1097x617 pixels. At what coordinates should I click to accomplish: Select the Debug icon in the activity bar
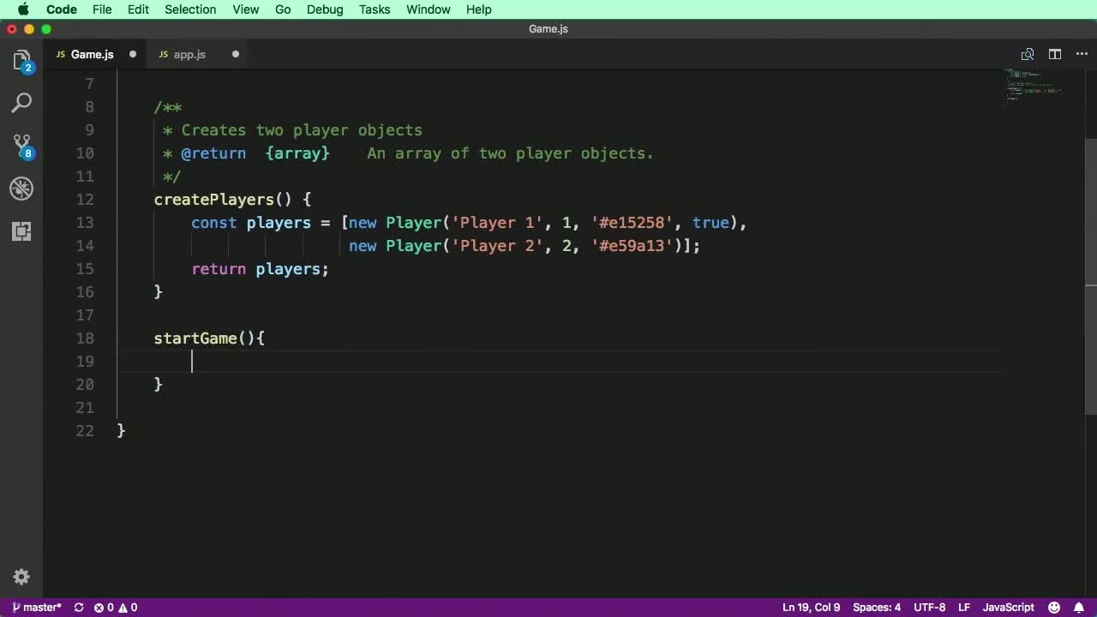point(21,189)
